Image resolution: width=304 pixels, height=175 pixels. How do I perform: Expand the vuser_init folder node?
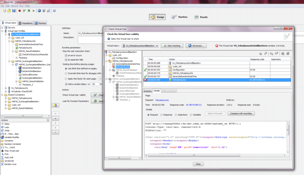point(9,38)
